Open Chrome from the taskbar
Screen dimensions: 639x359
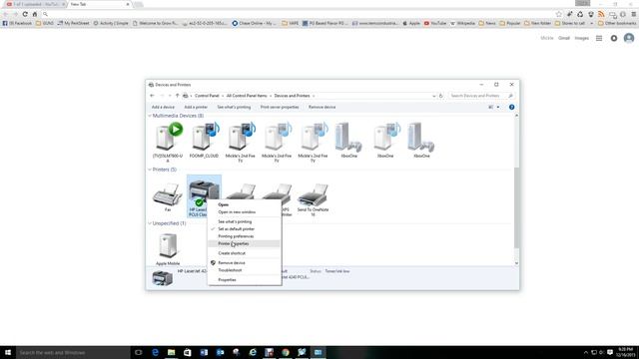coord(286,352)
